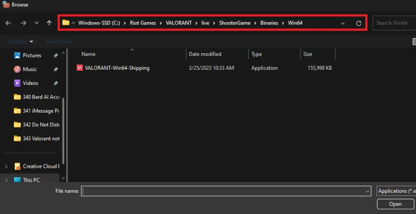Open the recent locations chevron

coord(37,23)
